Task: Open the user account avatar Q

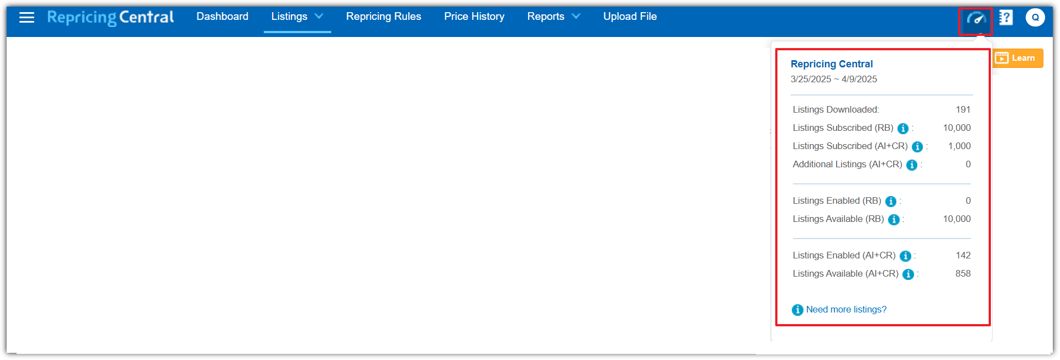Action: [1035, 18]
